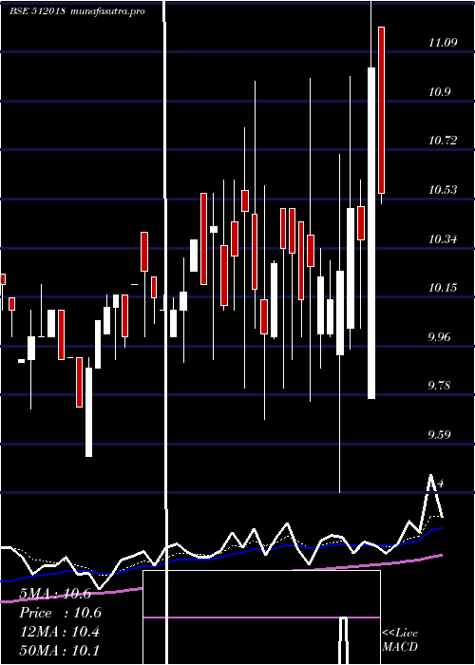Click the 10.53 price axis label
Image resolution: width=475 pixels, height=665 pixels.
tap(443, 190)
